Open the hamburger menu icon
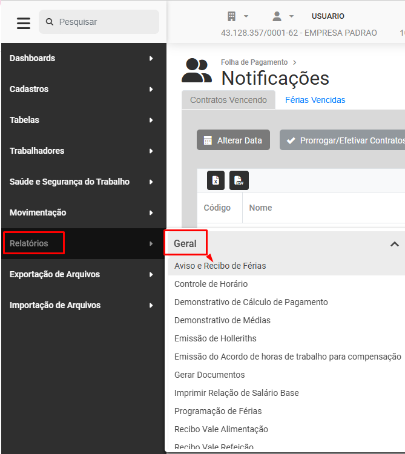This screenshot has height=454, width=405. (x=24, y=23)
